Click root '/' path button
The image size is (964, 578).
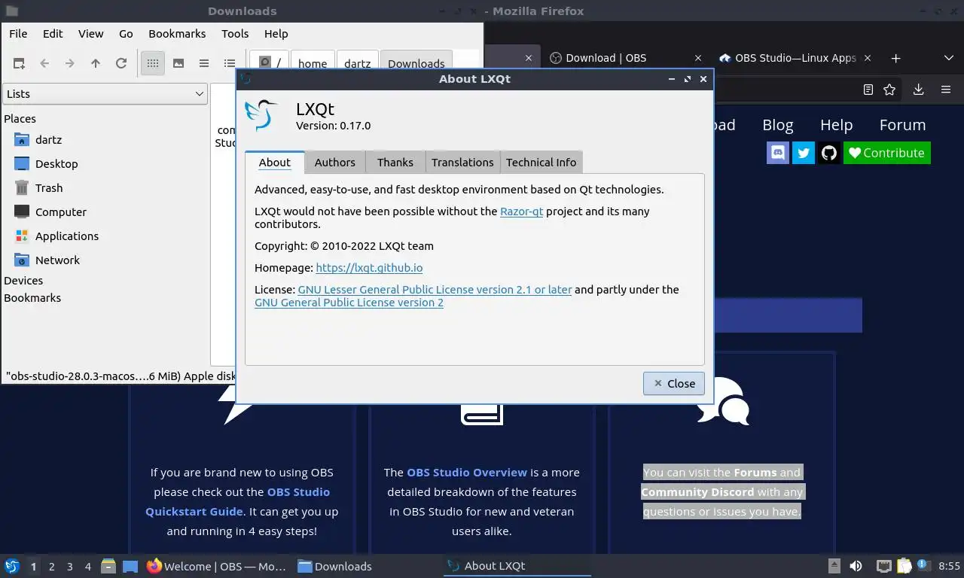(270, 63)
